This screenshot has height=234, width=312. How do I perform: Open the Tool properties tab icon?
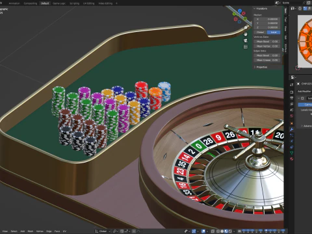click(x=292, y=84)
